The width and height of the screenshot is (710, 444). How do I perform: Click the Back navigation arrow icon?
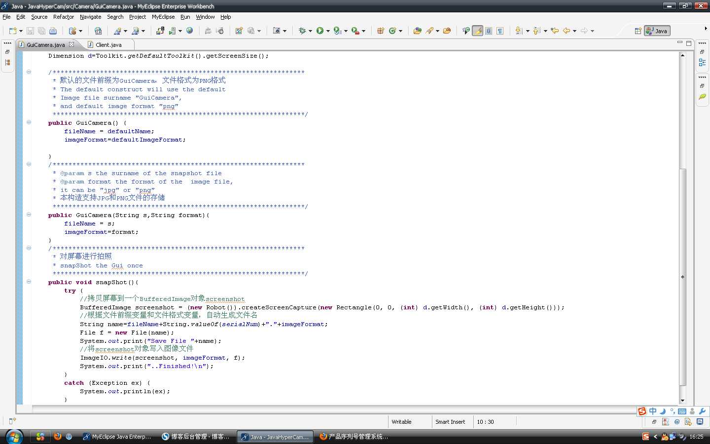[567, 31]
